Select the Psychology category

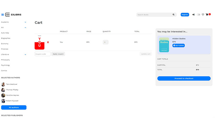point(6,65)
